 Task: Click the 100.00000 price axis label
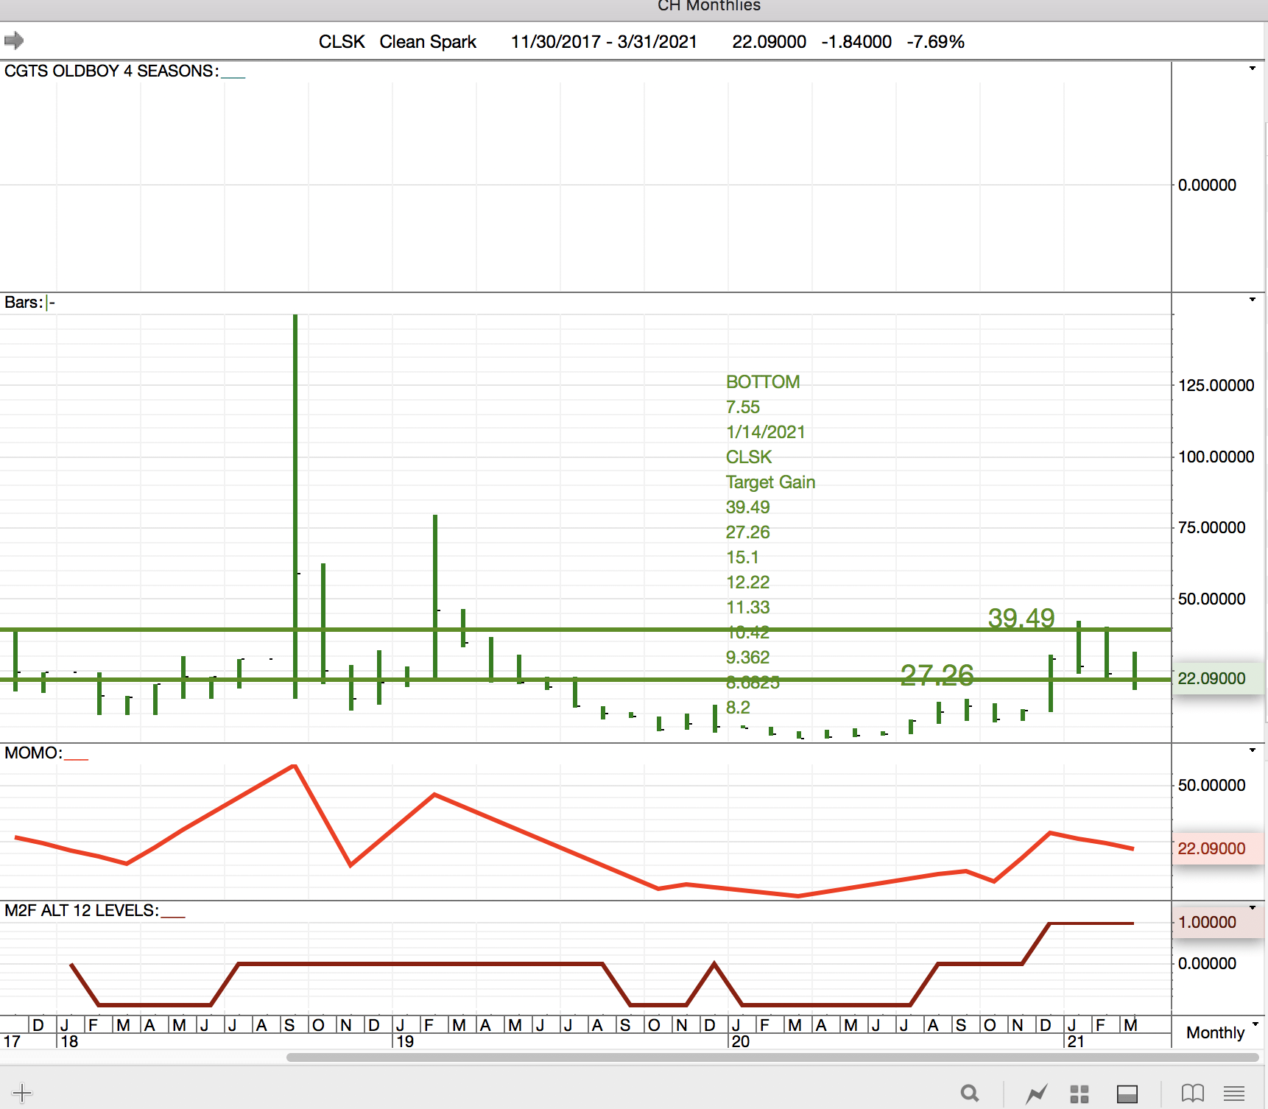1216,457
